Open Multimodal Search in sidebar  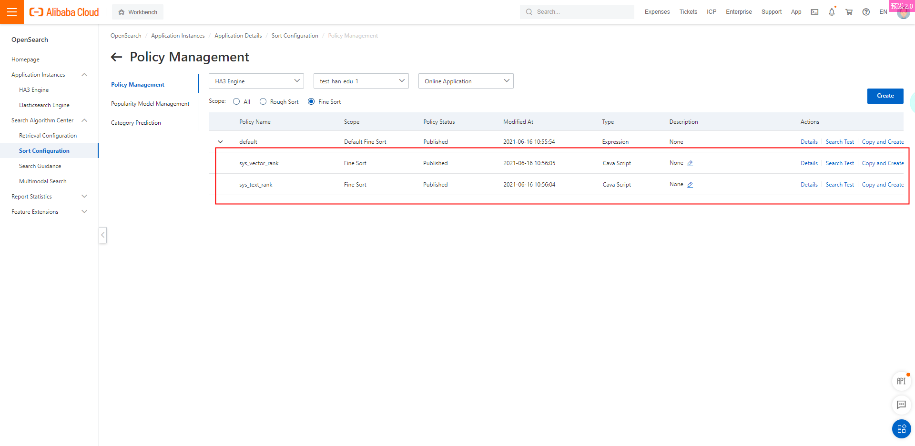43,181
